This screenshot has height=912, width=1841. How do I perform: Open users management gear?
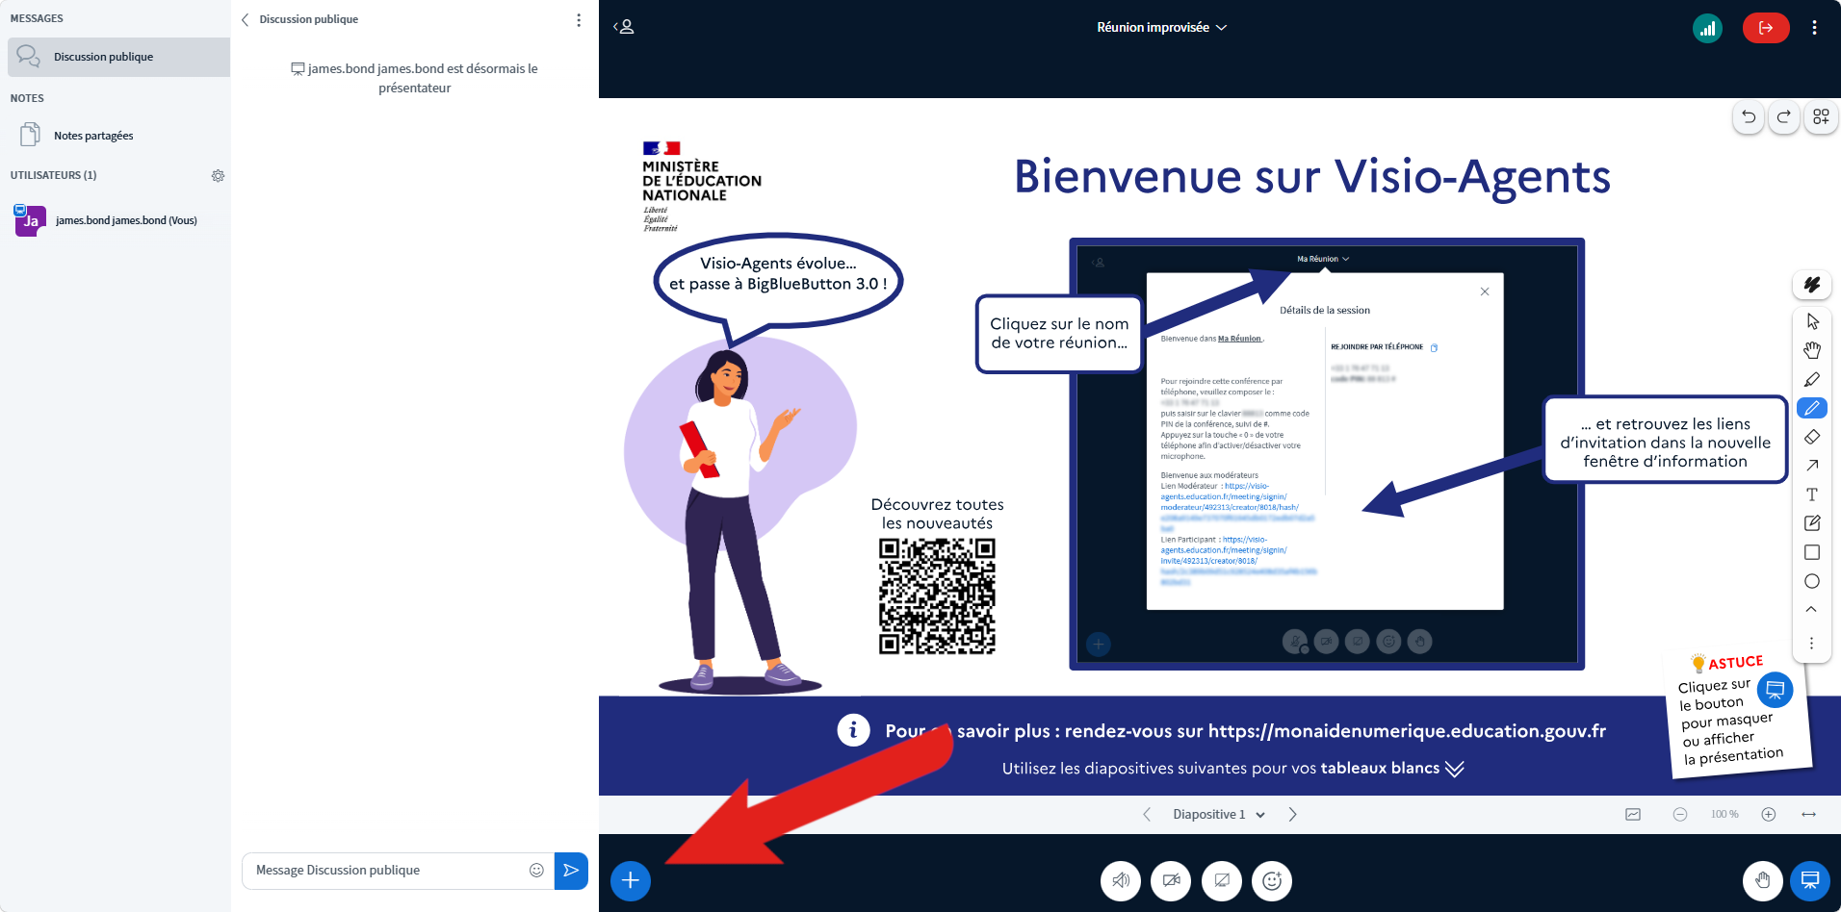tap(219, 176)
